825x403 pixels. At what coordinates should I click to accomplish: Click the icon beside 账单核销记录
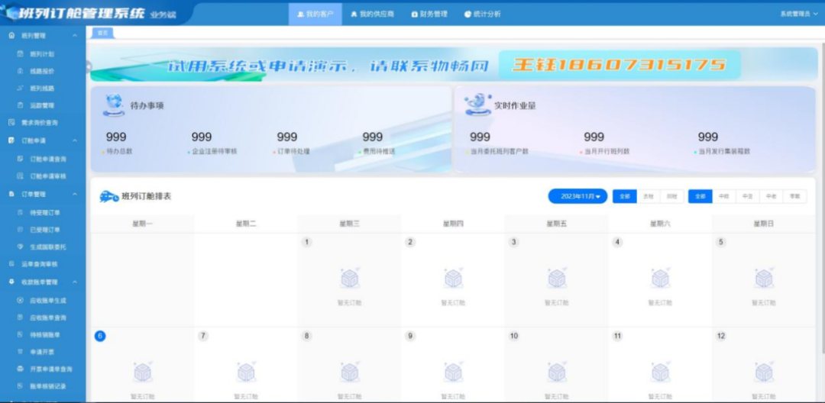pyautogui.click(x=21, y=386)
